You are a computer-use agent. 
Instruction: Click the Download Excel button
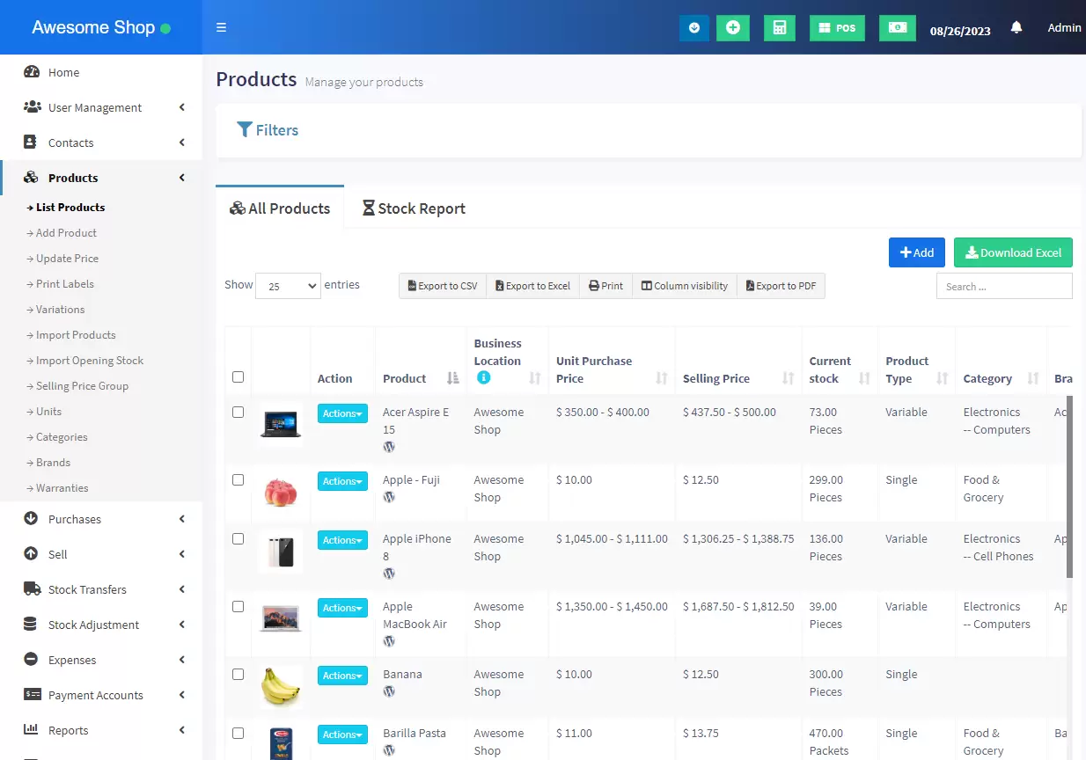[x=1013, y=252]
